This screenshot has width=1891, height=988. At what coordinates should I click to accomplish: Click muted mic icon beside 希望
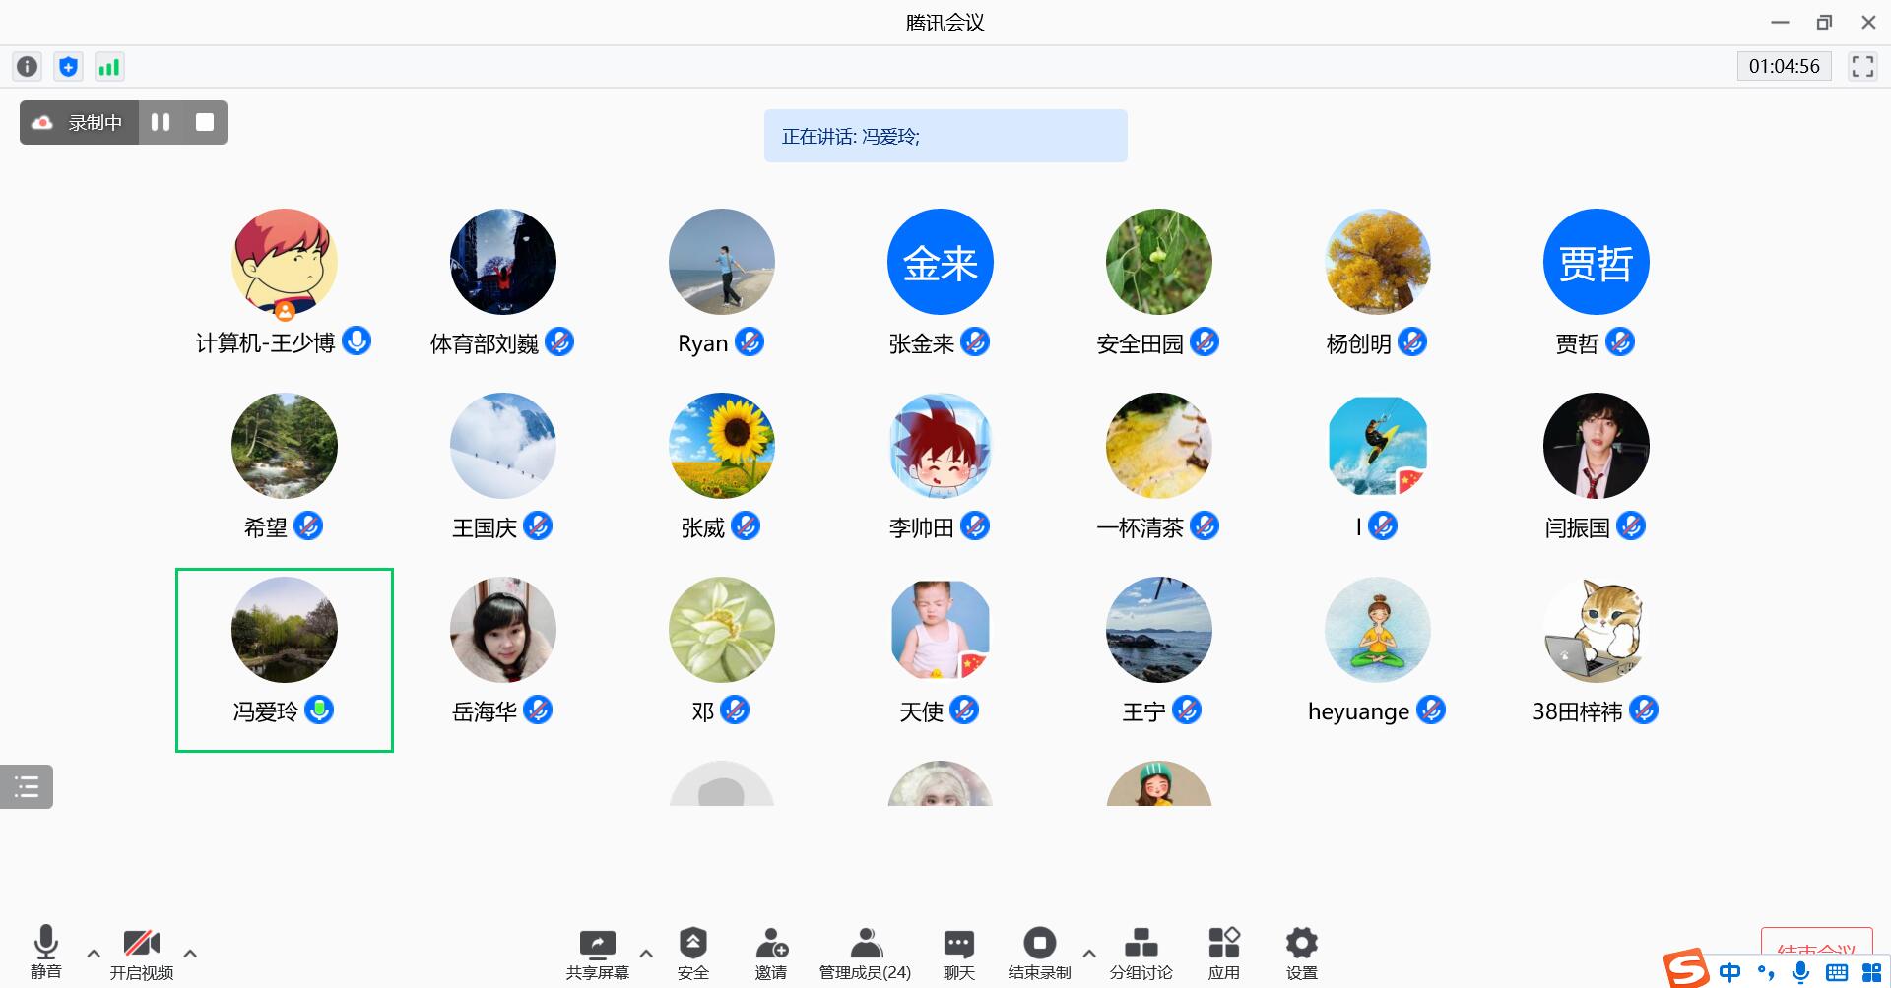pyautogui.click(x=308, y=525)
